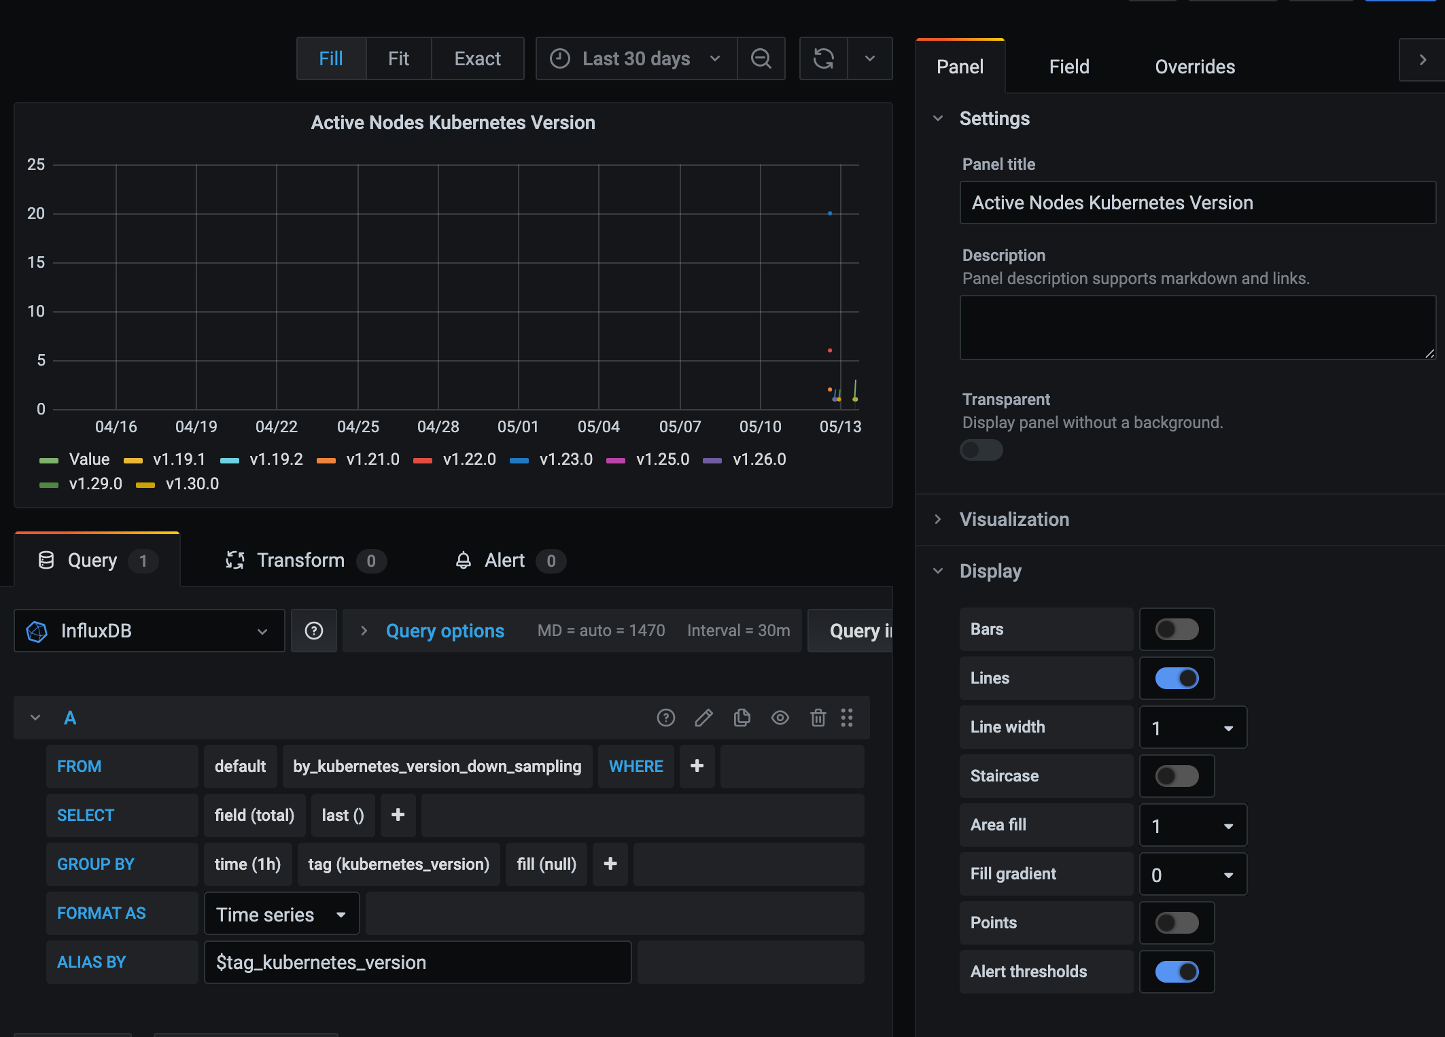Open the Line width dropdown

tap(1192, 728)
